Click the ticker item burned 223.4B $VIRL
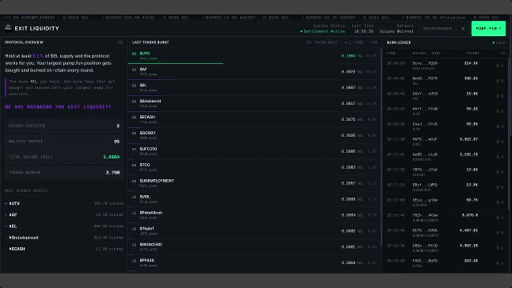This screenshot has width=512, height=288. 146,18
